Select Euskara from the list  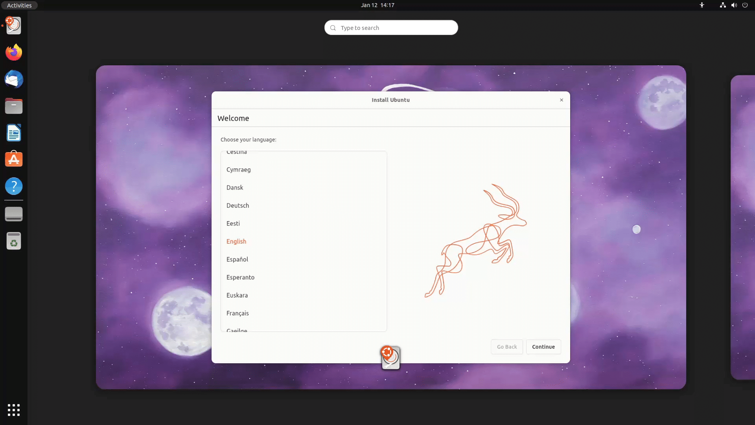304,295
